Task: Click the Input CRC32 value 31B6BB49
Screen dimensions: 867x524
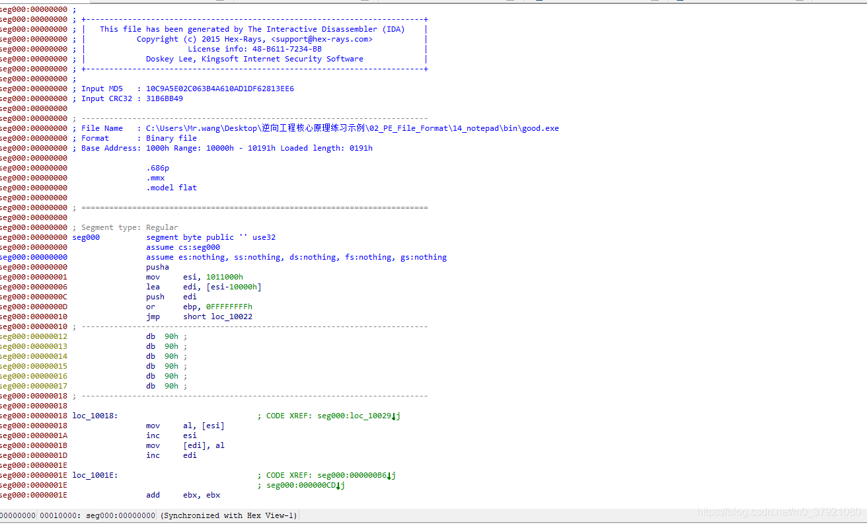Action: pos(165,98)
